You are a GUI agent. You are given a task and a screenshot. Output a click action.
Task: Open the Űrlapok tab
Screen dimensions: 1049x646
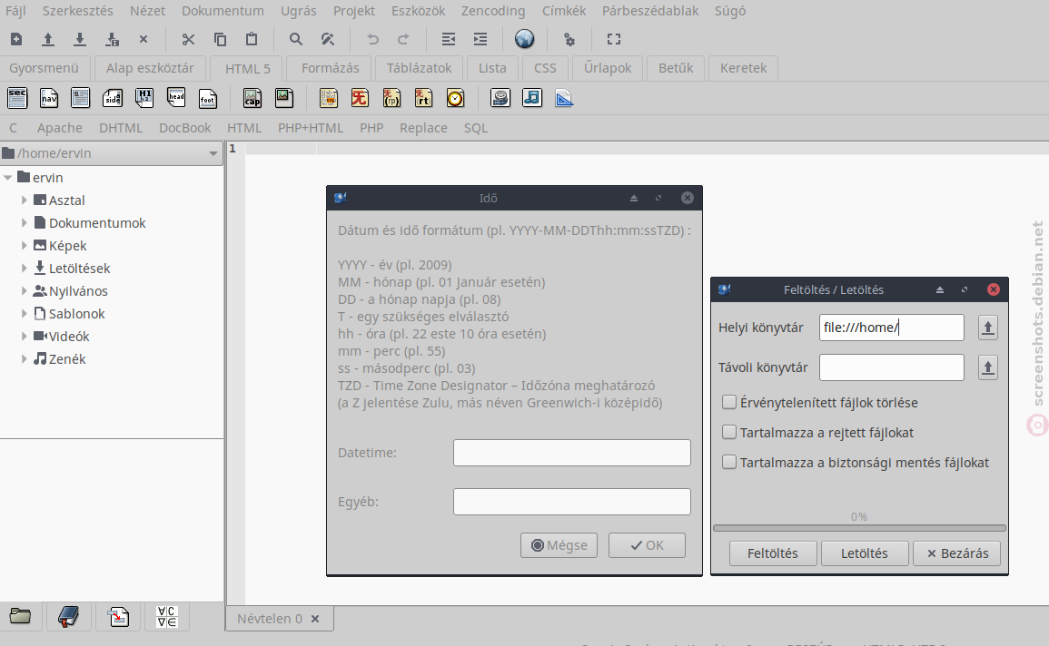tap(608, 68)
